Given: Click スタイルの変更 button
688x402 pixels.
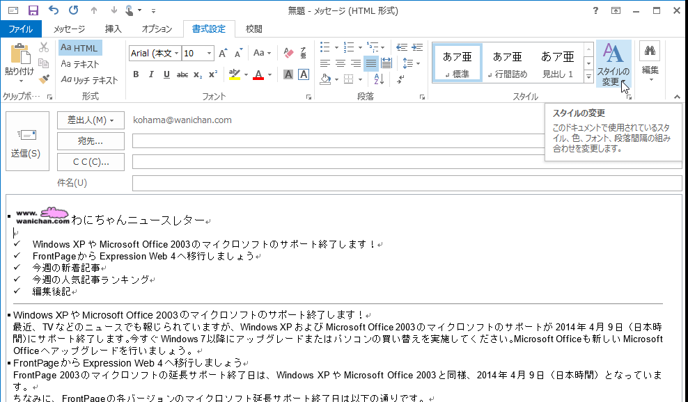Looking at the screenshot, I should 613,64.
